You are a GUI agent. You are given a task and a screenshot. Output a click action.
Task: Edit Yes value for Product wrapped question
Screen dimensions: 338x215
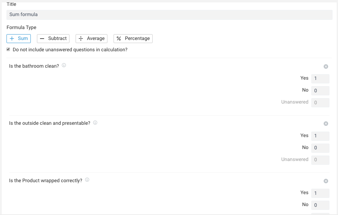pyautogui.click(x=320, y=193)
